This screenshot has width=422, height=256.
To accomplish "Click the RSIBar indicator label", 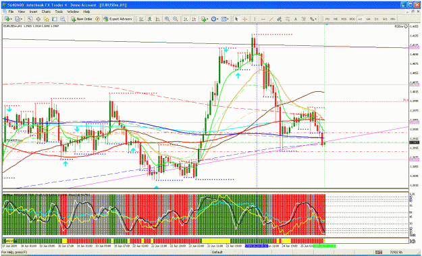I will coord(401,26).
